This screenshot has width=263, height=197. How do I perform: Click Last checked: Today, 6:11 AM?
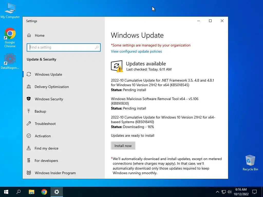[x=149, y=69]
